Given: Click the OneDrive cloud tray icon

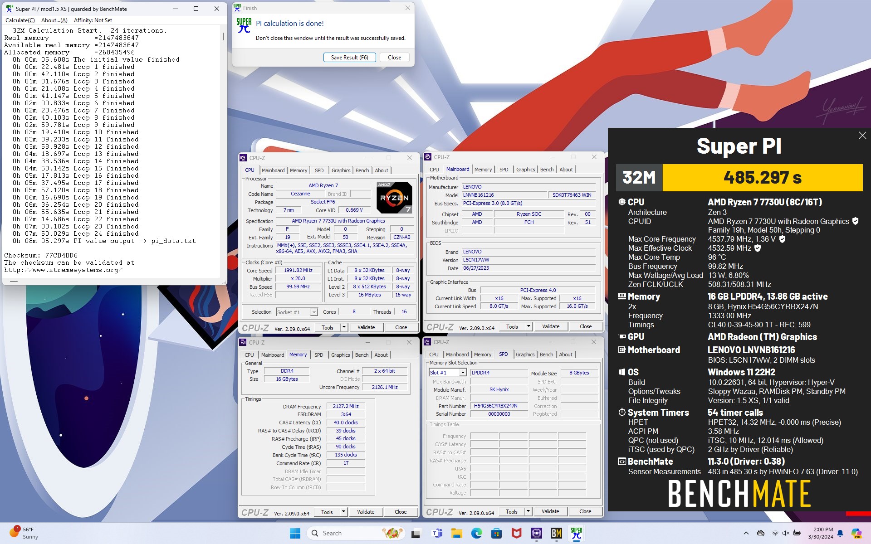Looking at the screenshot, I should (761, 533).
